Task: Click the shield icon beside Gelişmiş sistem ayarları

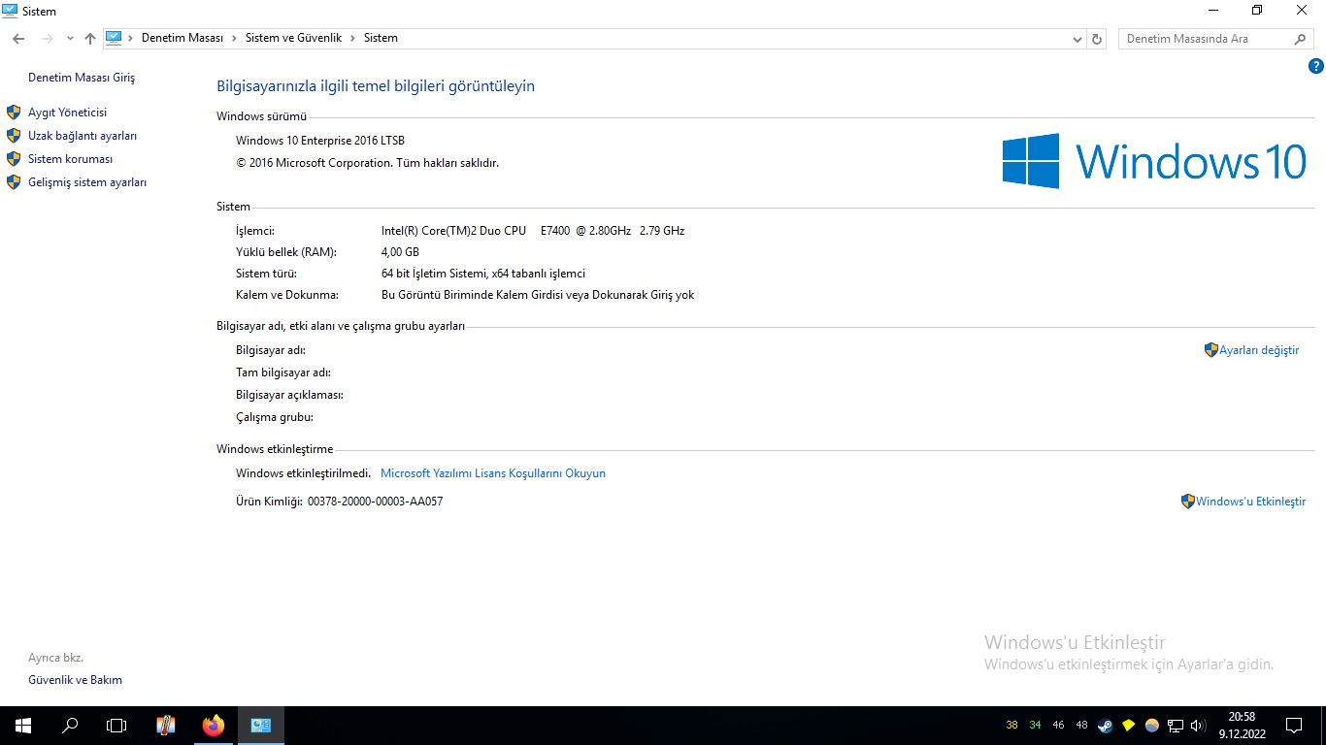Action: coord(14,182)
